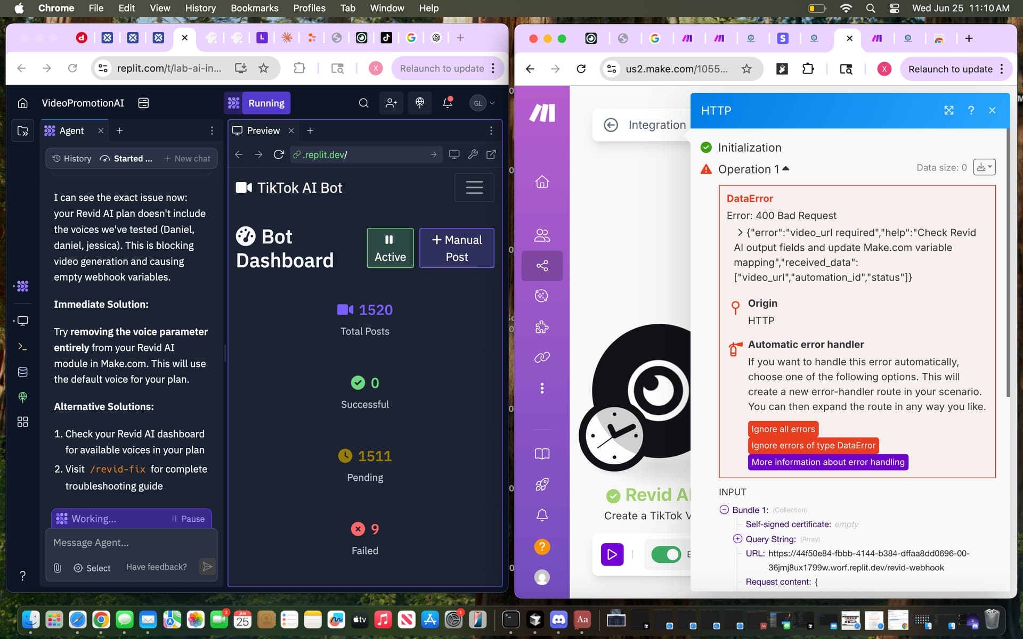Screen dimensions: 1023x639
Task: Click the Message Agent input field
Action: pos(132,543)
